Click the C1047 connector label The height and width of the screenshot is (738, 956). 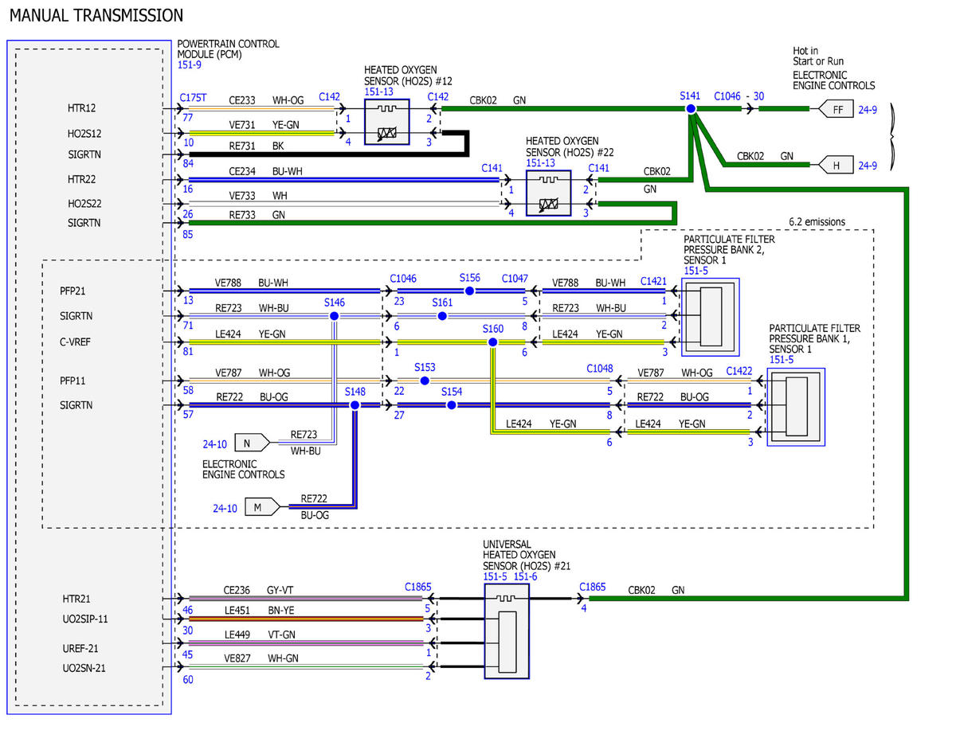click(x=515, y=278)
